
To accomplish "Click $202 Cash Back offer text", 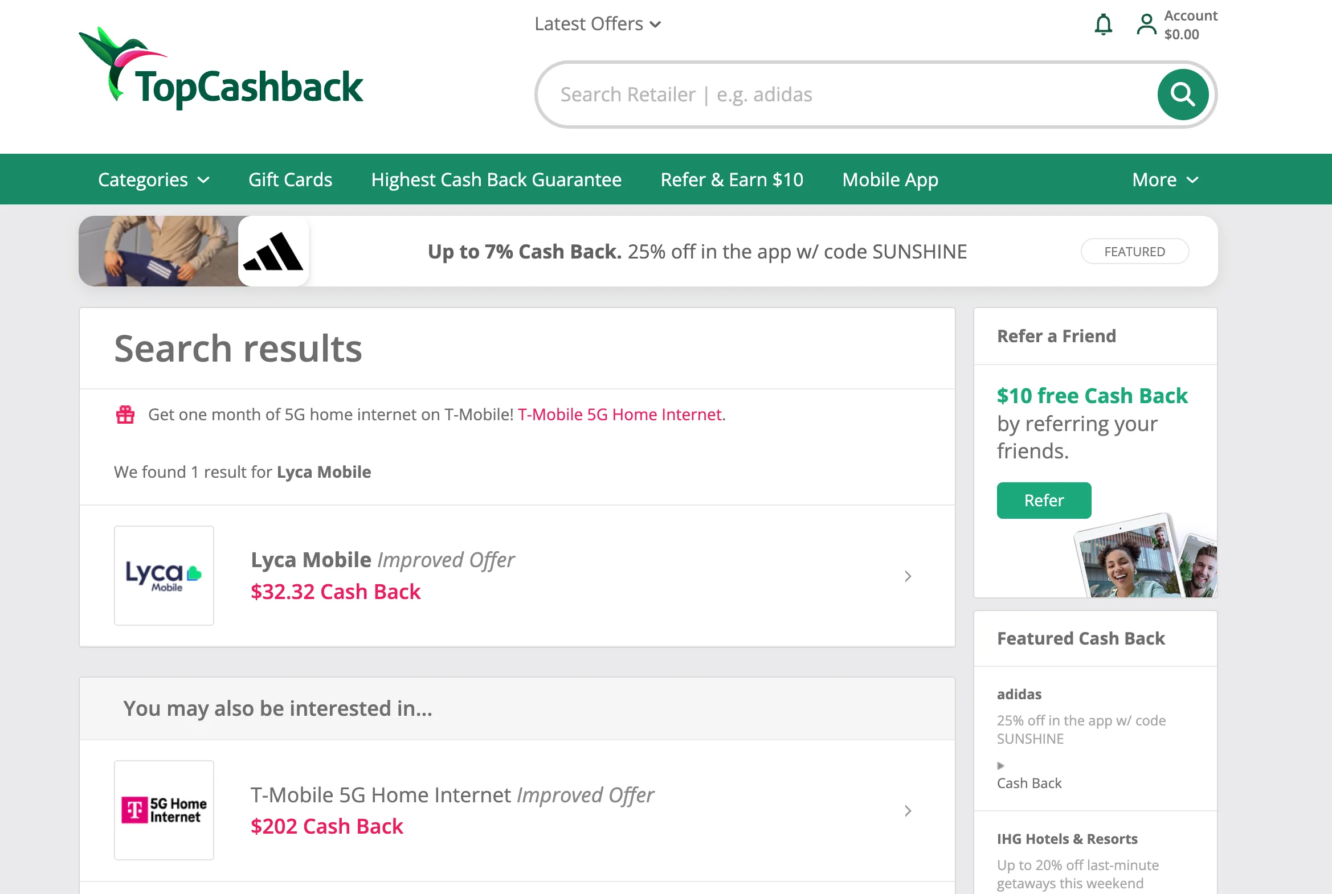I will point(327,826).
